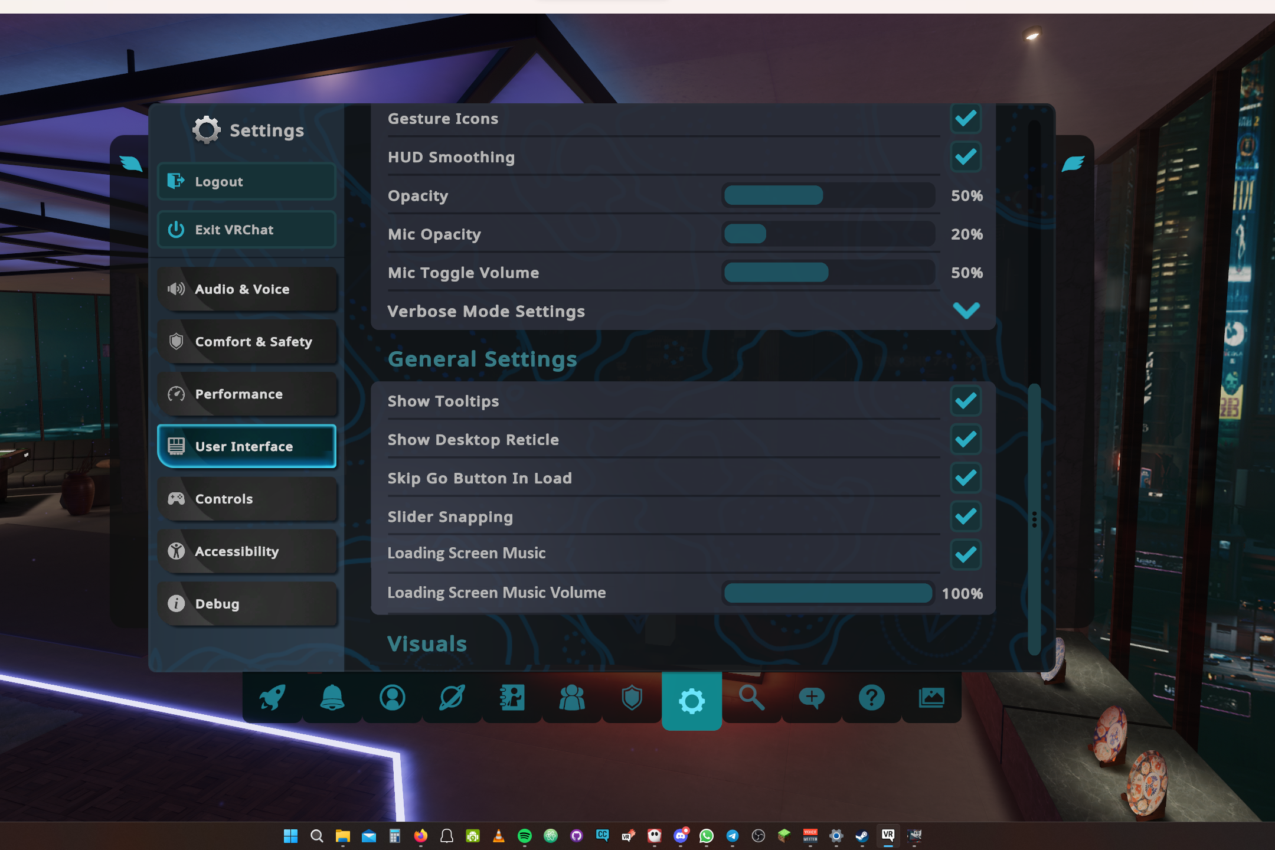
Task: Toggle the Slider Snapping checkbox
Action: click(966, 516)
